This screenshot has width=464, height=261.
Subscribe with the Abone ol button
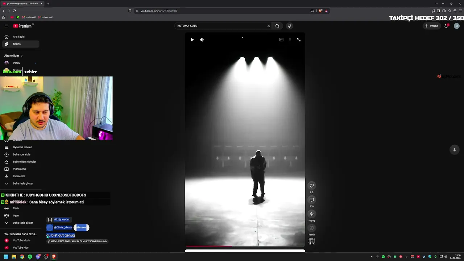coord(82,228)
